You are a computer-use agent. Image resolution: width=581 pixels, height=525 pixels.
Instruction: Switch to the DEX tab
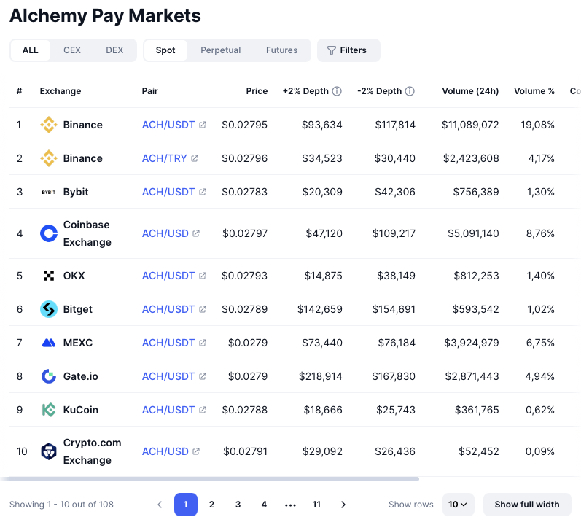pyautogui.click(x=114, y=50)
